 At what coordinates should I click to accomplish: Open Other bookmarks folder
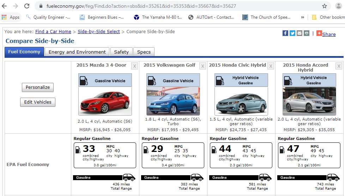click(x=328, y=17)
